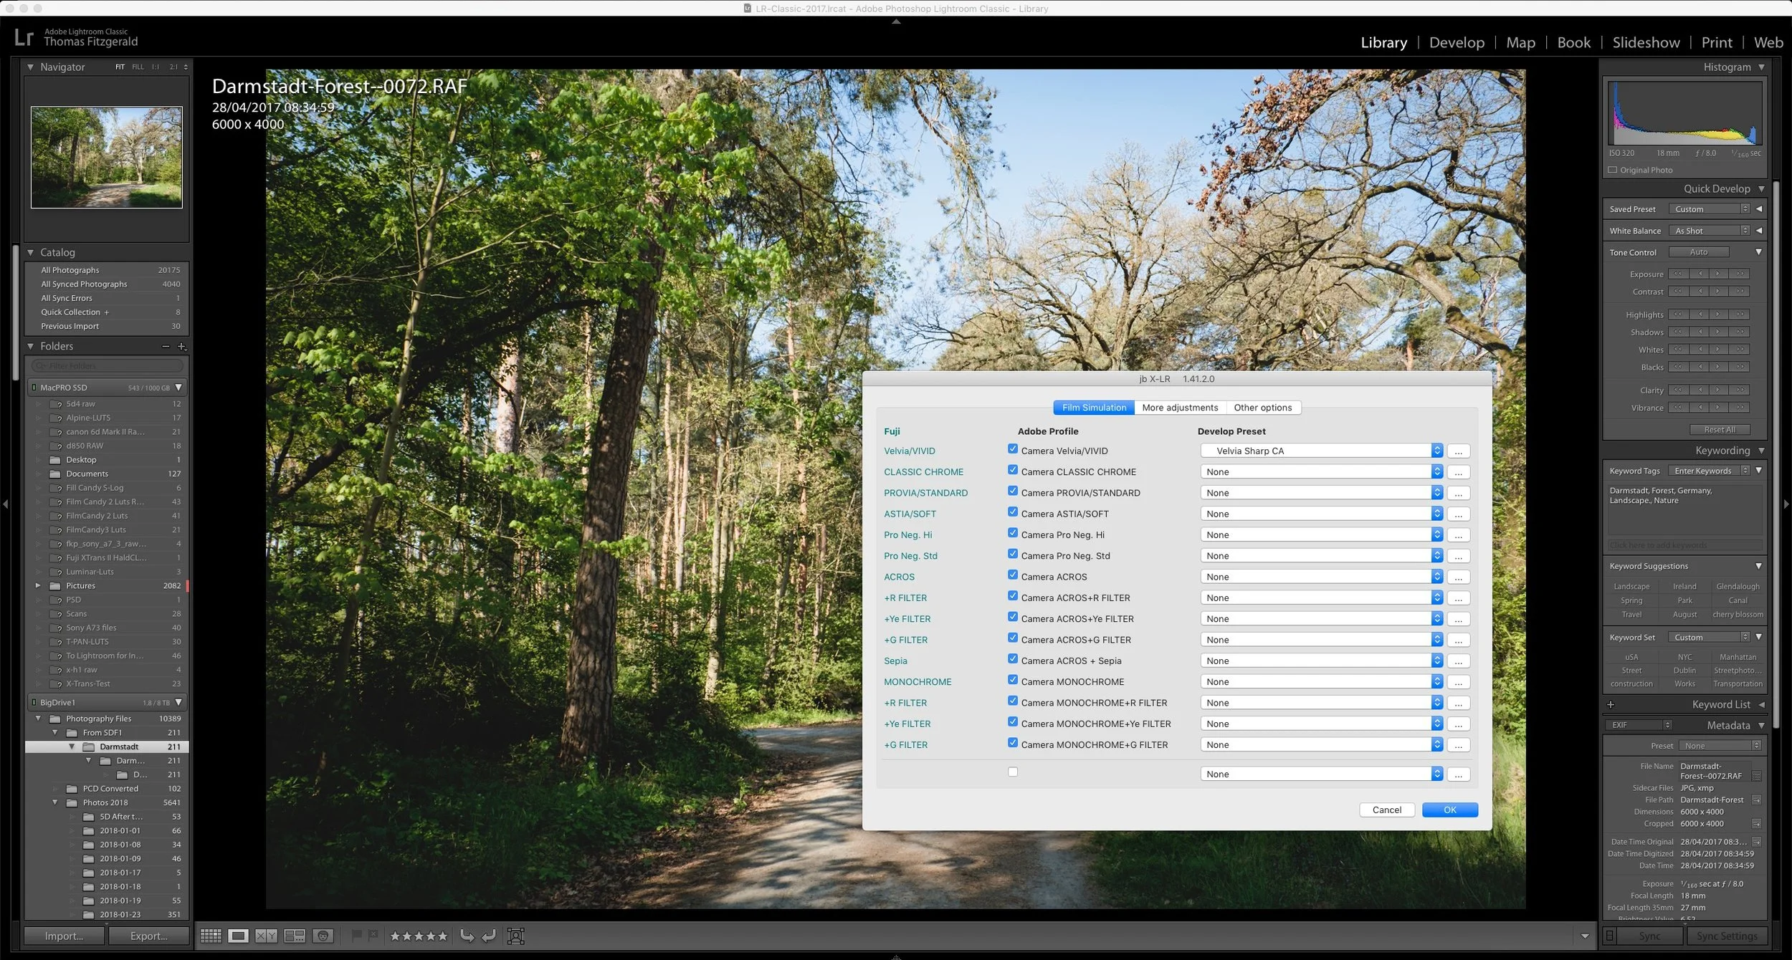1792x960 pixels.
Task: Click the left panel vertical scrollbar
Action: 15,313
